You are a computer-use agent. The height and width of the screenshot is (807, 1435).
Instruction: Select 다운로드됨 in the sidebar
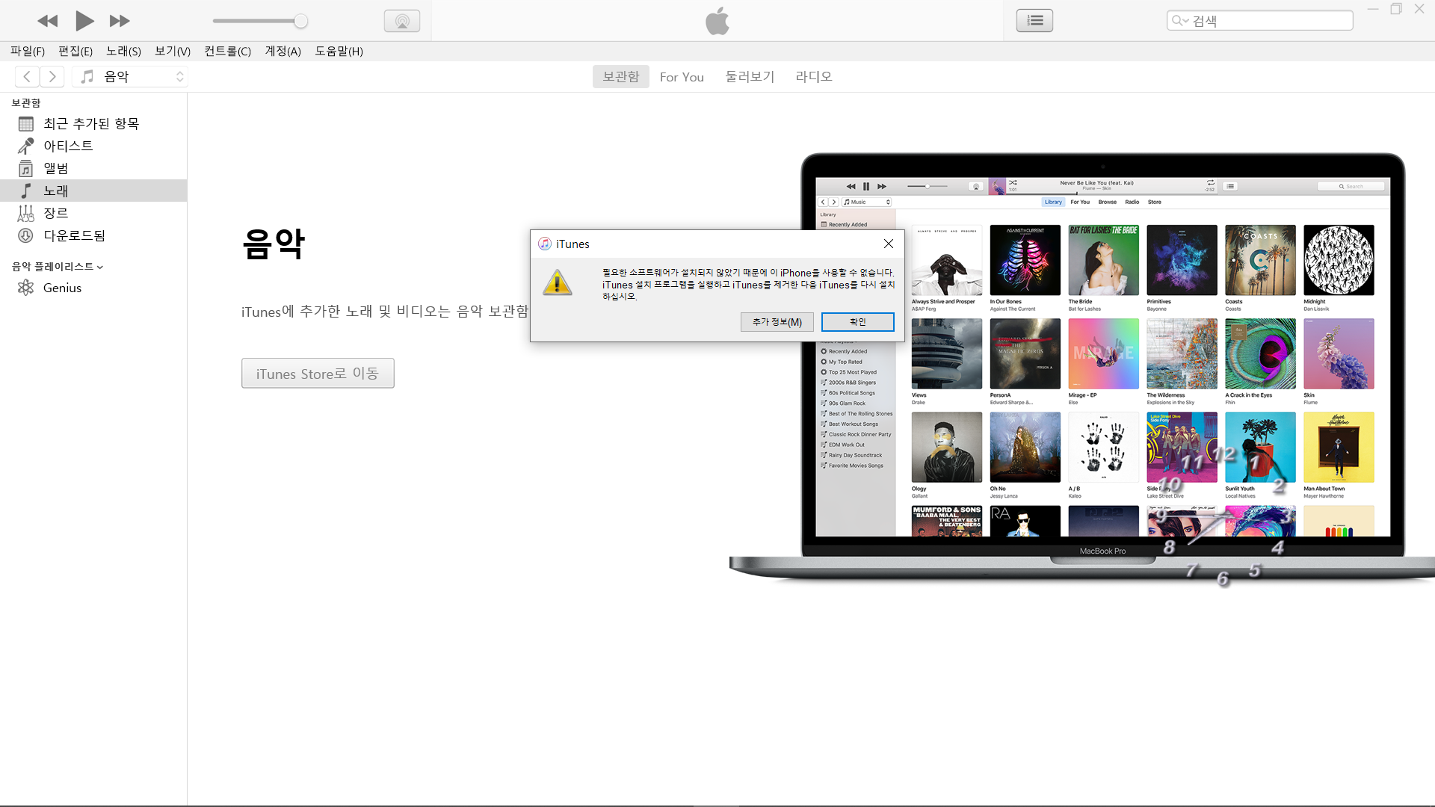point(93,235)
